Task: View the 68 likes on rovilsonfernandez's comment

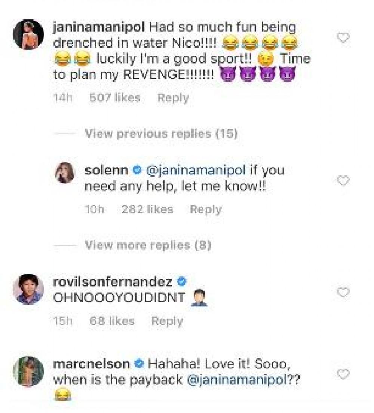Action: (x=112, y=321)
